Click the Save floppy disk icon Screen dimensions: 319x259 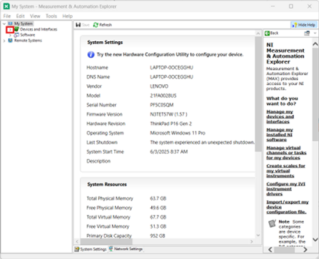[x=78, y=25]
